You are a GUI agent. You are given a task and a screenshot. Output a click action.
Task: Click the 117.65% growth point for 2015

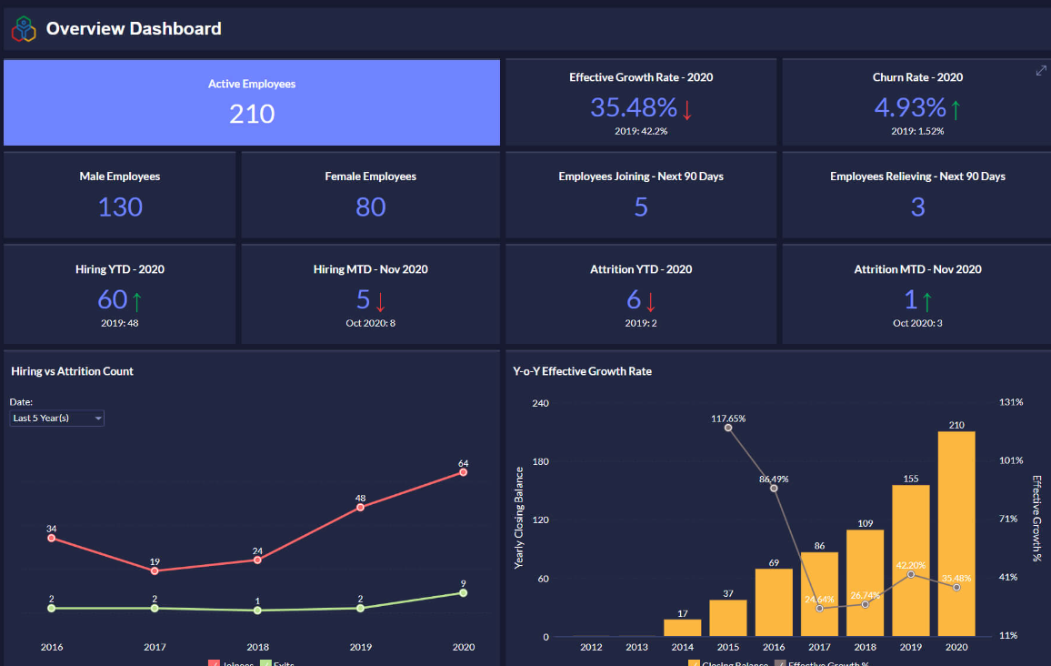tap(728, 428)
